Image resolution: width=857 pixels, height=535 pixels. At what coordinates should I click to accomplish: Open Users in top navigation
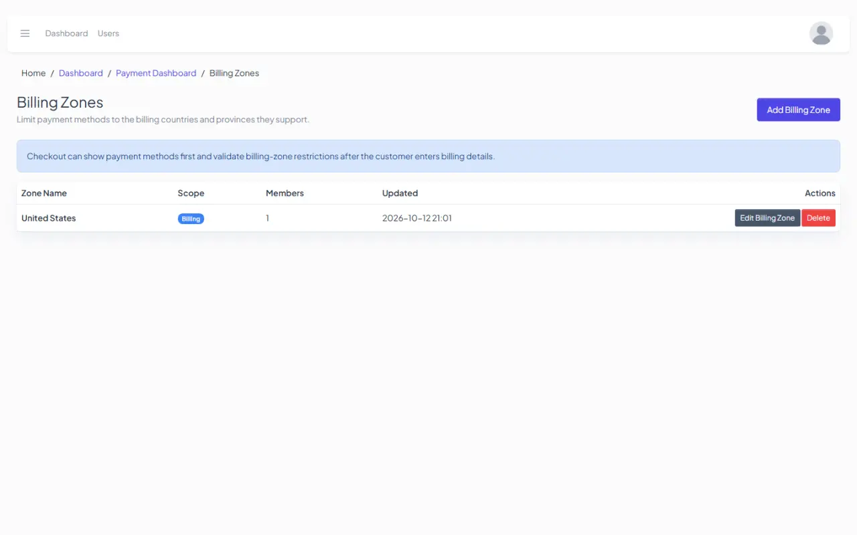(108, 33)
